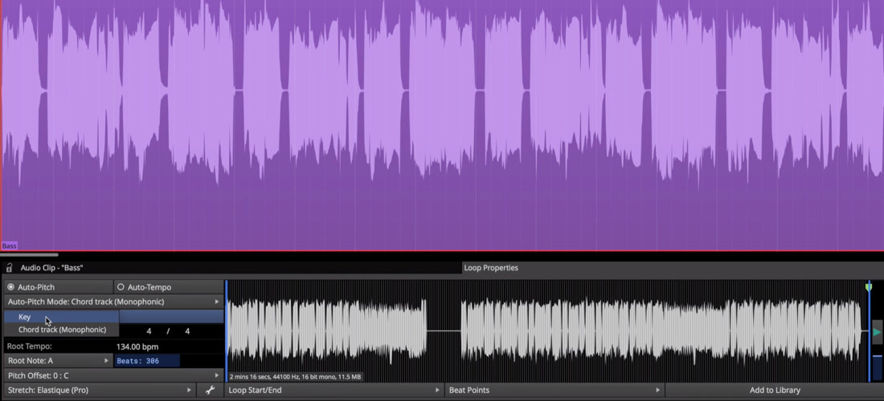Click the Root Tempo: label
The width and height of the screenshot is (884, 401).
[29, 346]
